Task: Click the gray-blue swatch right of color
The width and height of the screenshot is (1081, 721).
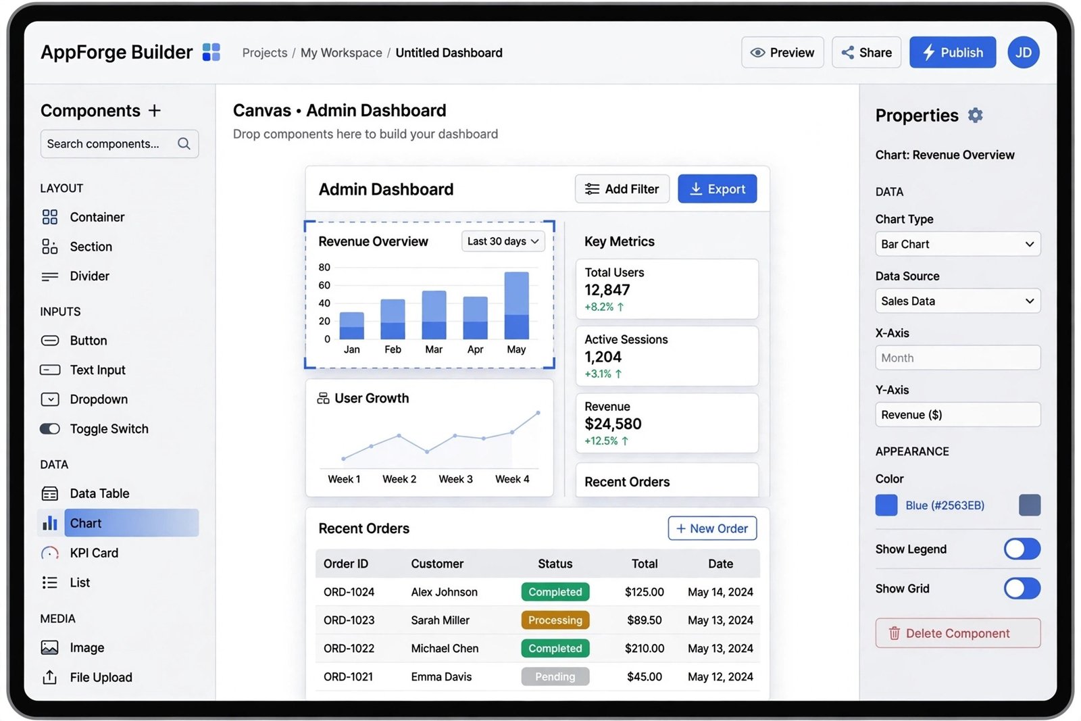Action: pyautogui.click(x=1030, y=505)
